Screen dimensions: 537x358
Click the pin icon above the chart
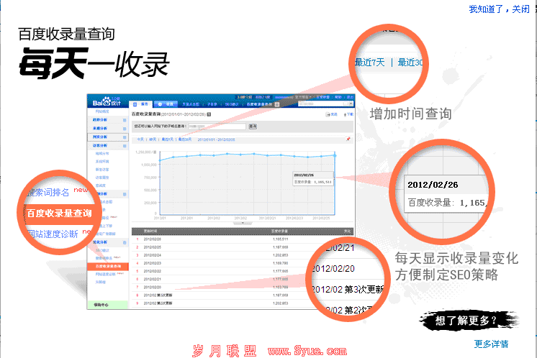tap(348, 139)
